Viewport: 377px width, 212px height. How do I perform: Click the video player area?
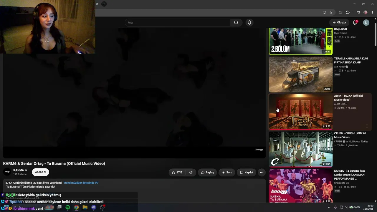click(x=134, y=93)
